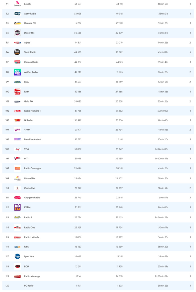Screen dimensions: 196x292
Task: Click the Radio 8 logo
Action: [17, 217]
